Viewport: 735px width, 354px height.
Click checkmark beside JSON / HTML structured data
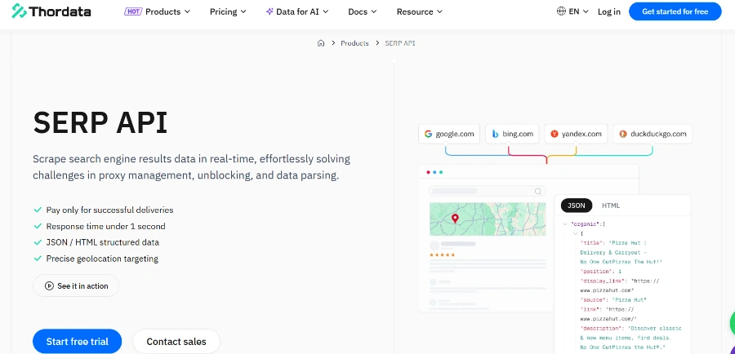(38, 242)
